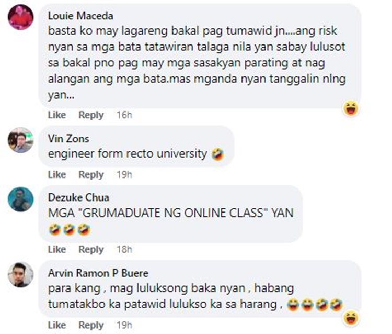Screen dimensions: 392x334
Task: Open Arvin Ramon P Buere's avatar
Action: 21,274
